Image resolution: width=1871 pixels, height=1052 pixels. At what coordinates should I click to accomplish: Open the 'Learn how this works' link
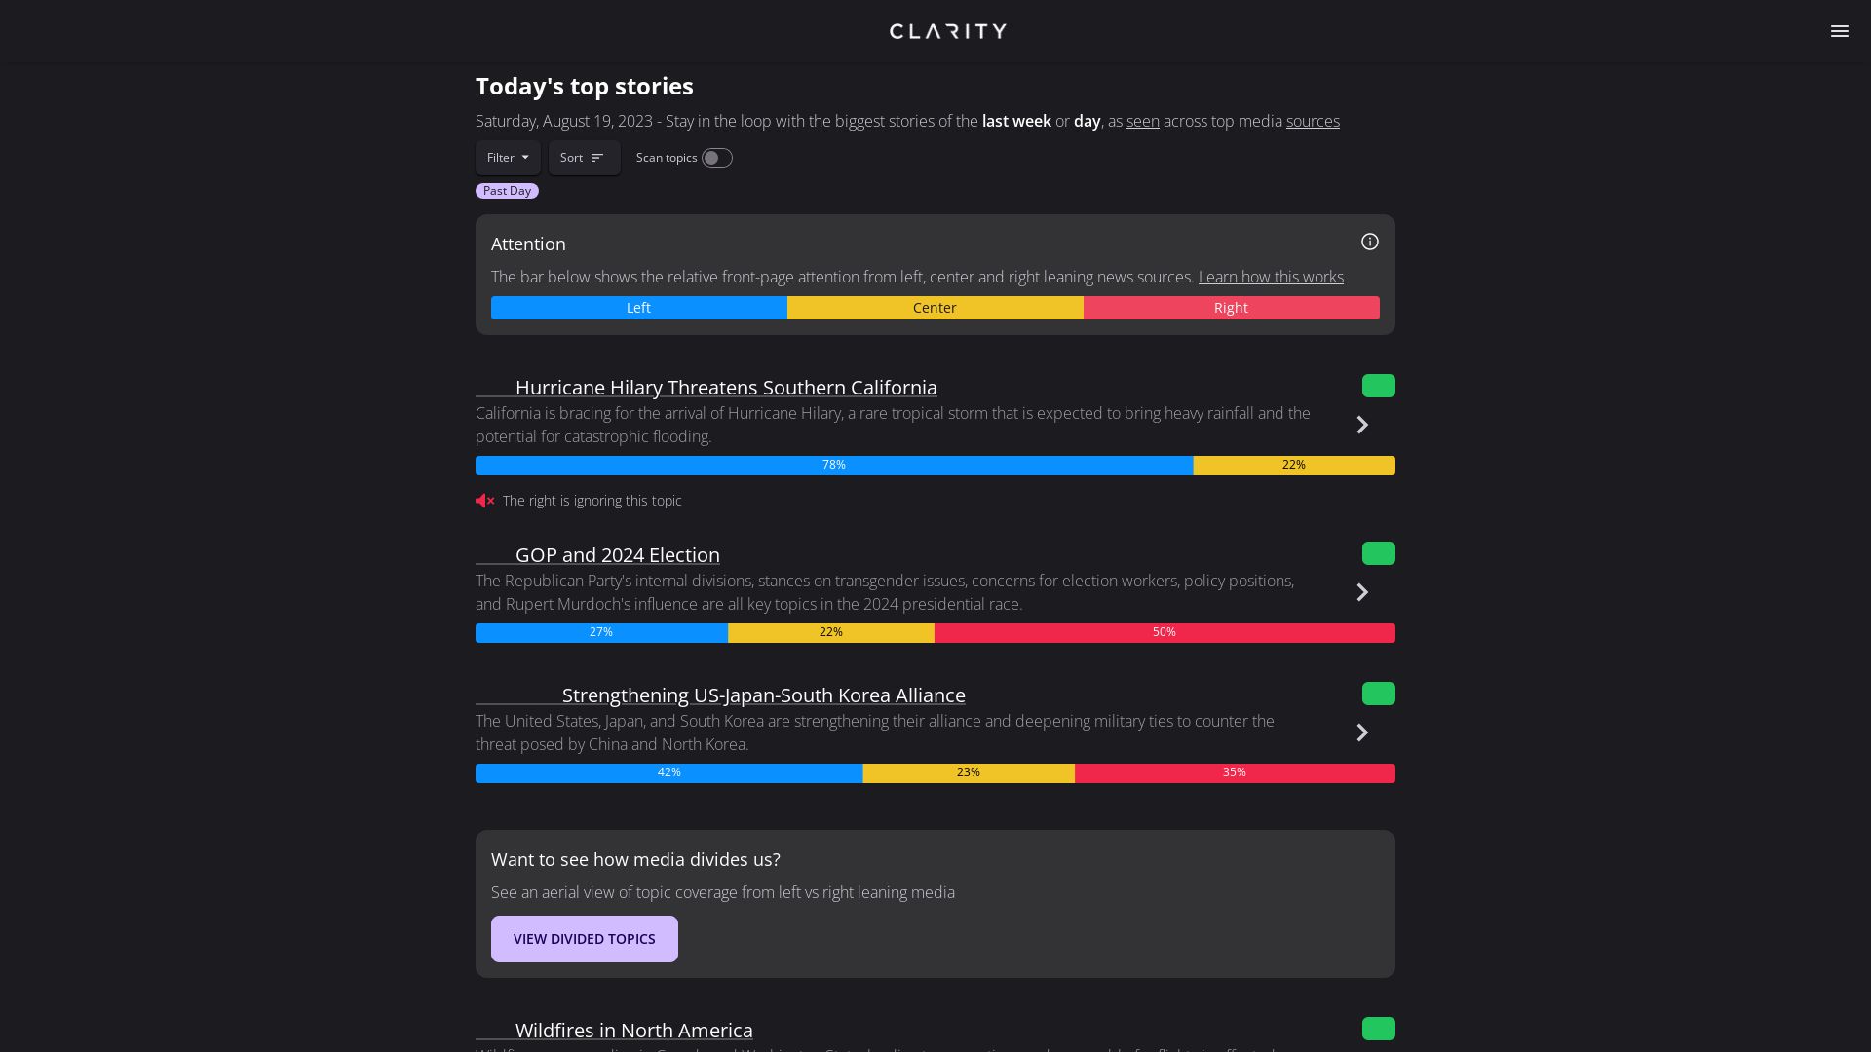pos(1270,277)
